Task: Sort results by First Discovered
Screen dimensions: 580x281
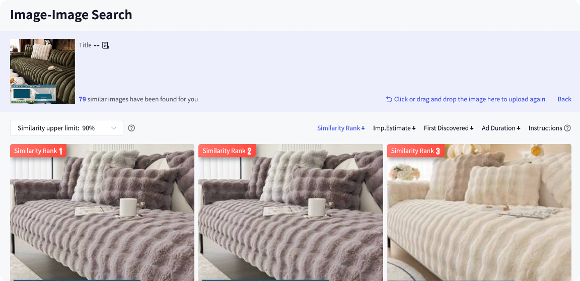Action: pos(449,128)
